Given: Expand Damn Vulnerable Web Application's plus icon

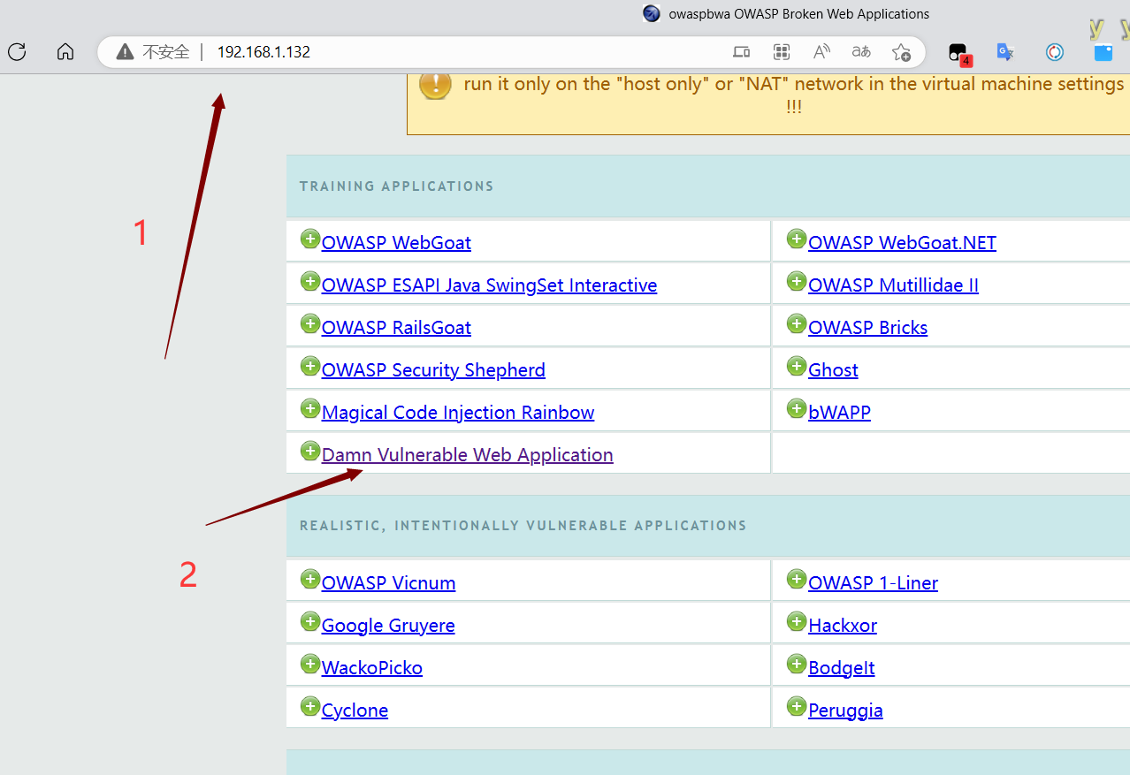Looking at the screenshot, I should pos(309,451).
